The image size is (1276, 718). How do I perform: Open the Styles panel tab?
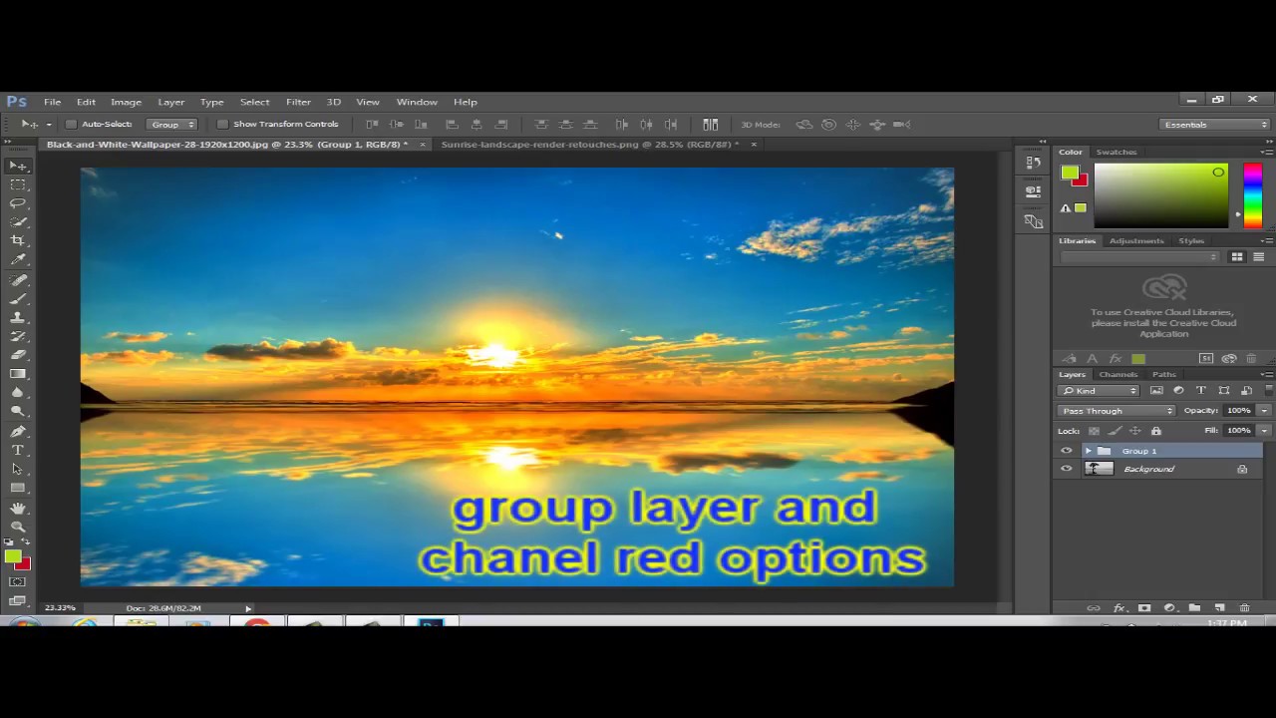point(1191,240)
